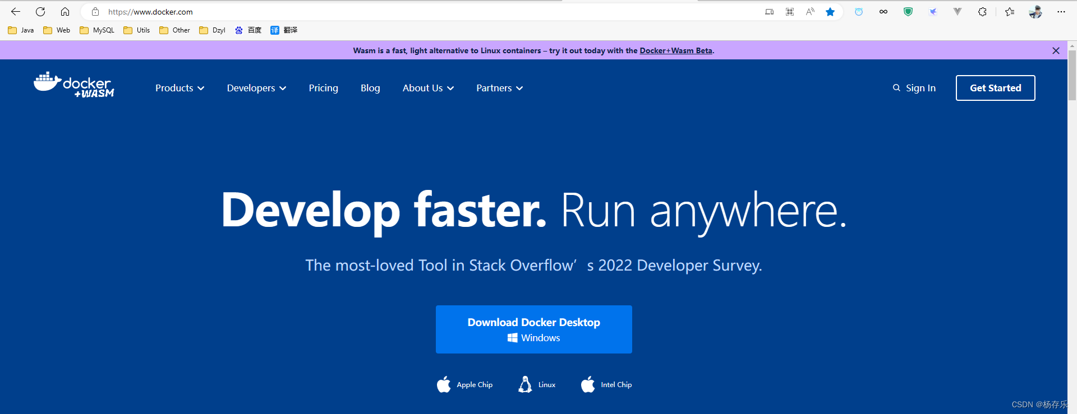Open the 翻译 translate bookmark
This screenshot has height=414, width=1077.
click(284, 30)
